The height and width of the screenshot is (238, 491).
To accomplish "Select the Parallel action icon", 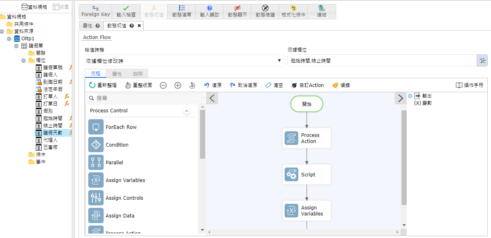I will [x=96, y=162].
